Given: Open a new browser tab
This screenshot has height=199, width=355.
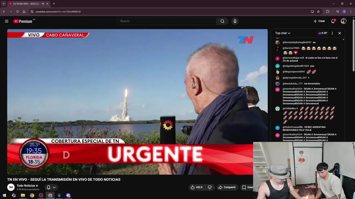Looking at the screenshot, I should (54, 4).
